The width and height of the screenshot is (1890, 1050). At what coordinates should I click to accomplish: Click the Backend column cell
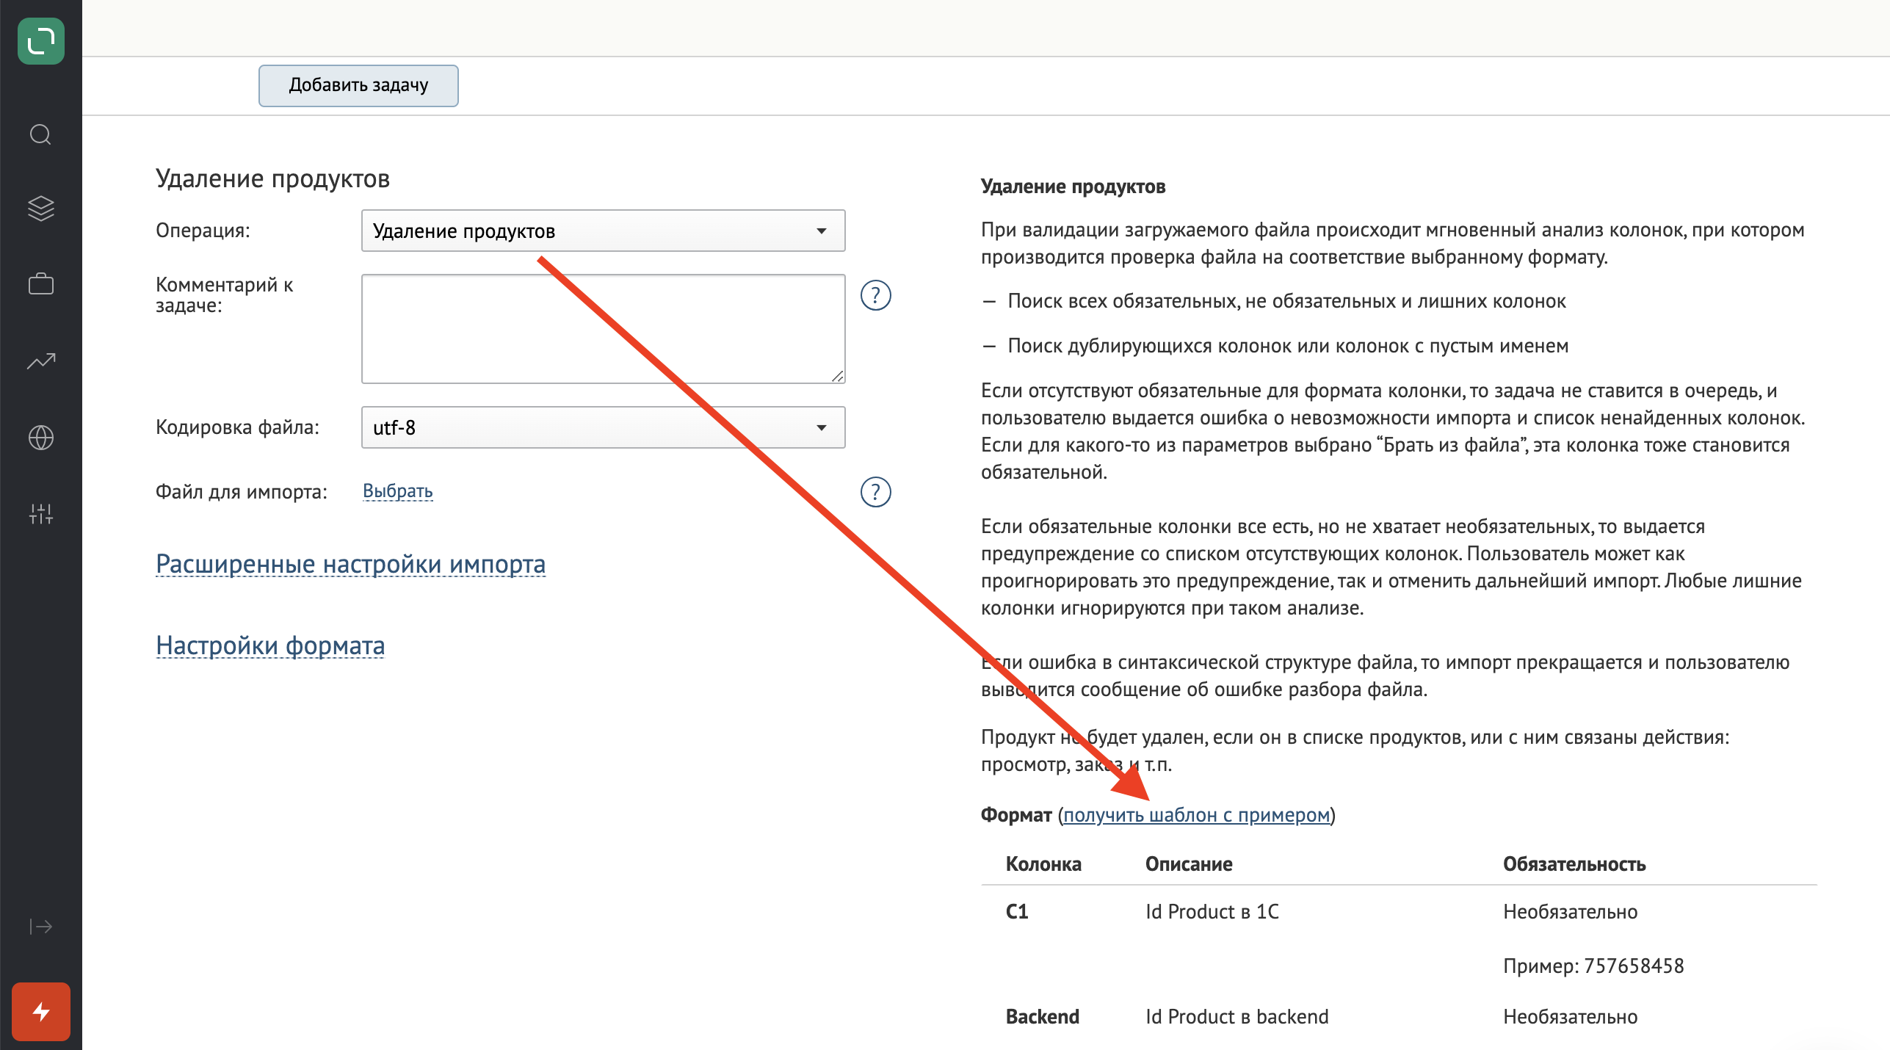click(1042, 1017)
